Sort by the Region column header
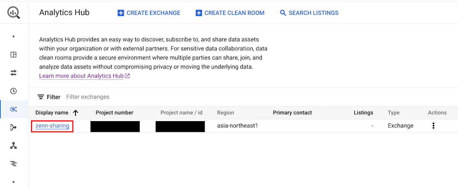 click(x=226, y=112)
